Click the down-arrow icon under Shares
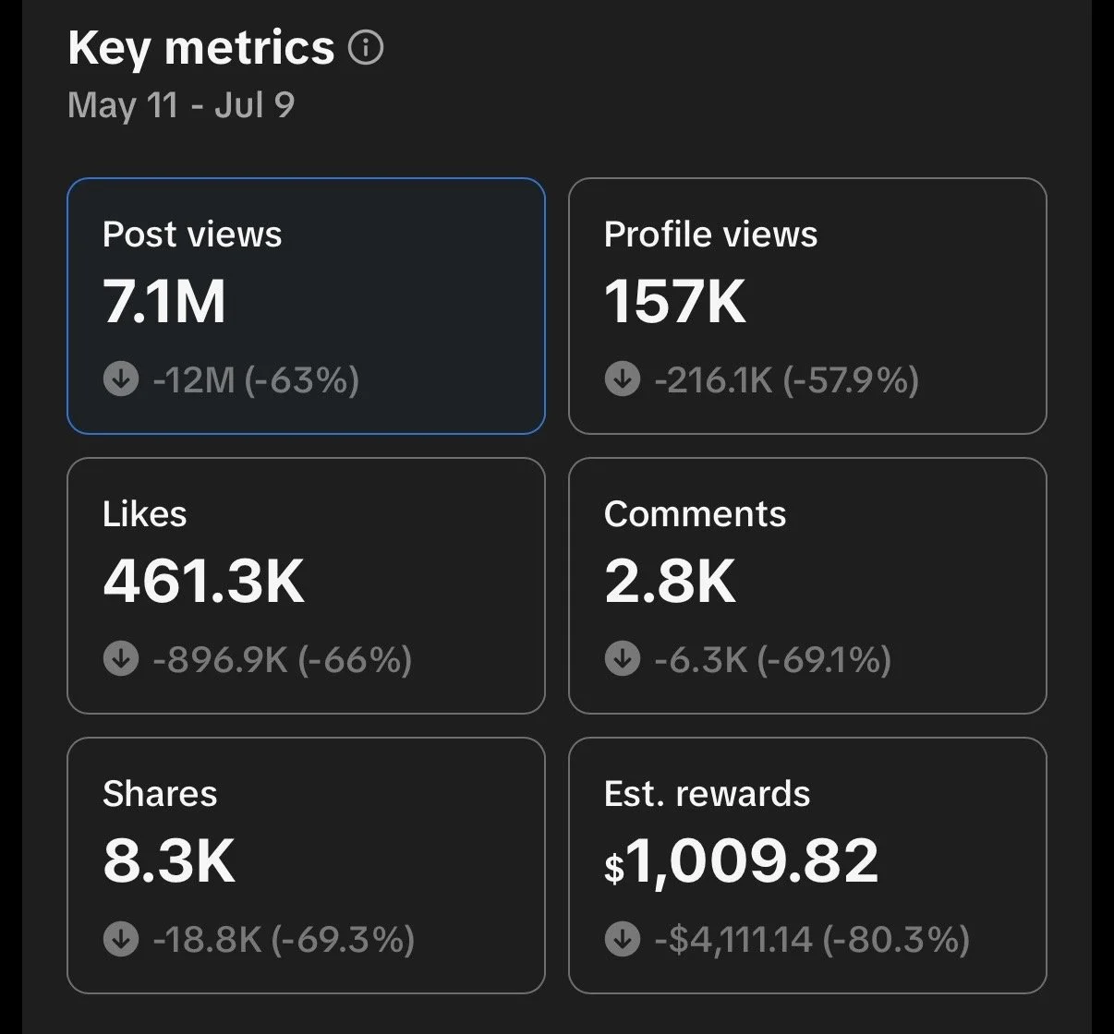This screenshot has width=1114, height=1034. coord(121,939)
